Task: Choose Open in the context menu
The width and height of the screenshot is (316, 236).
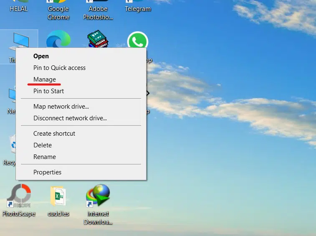Action: click(x=41, y=56)
